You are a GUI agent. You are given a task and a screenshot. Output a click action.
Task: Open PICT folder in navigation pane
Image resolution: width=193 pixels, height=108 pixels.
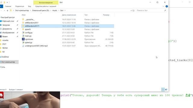(x=4, y=44)
